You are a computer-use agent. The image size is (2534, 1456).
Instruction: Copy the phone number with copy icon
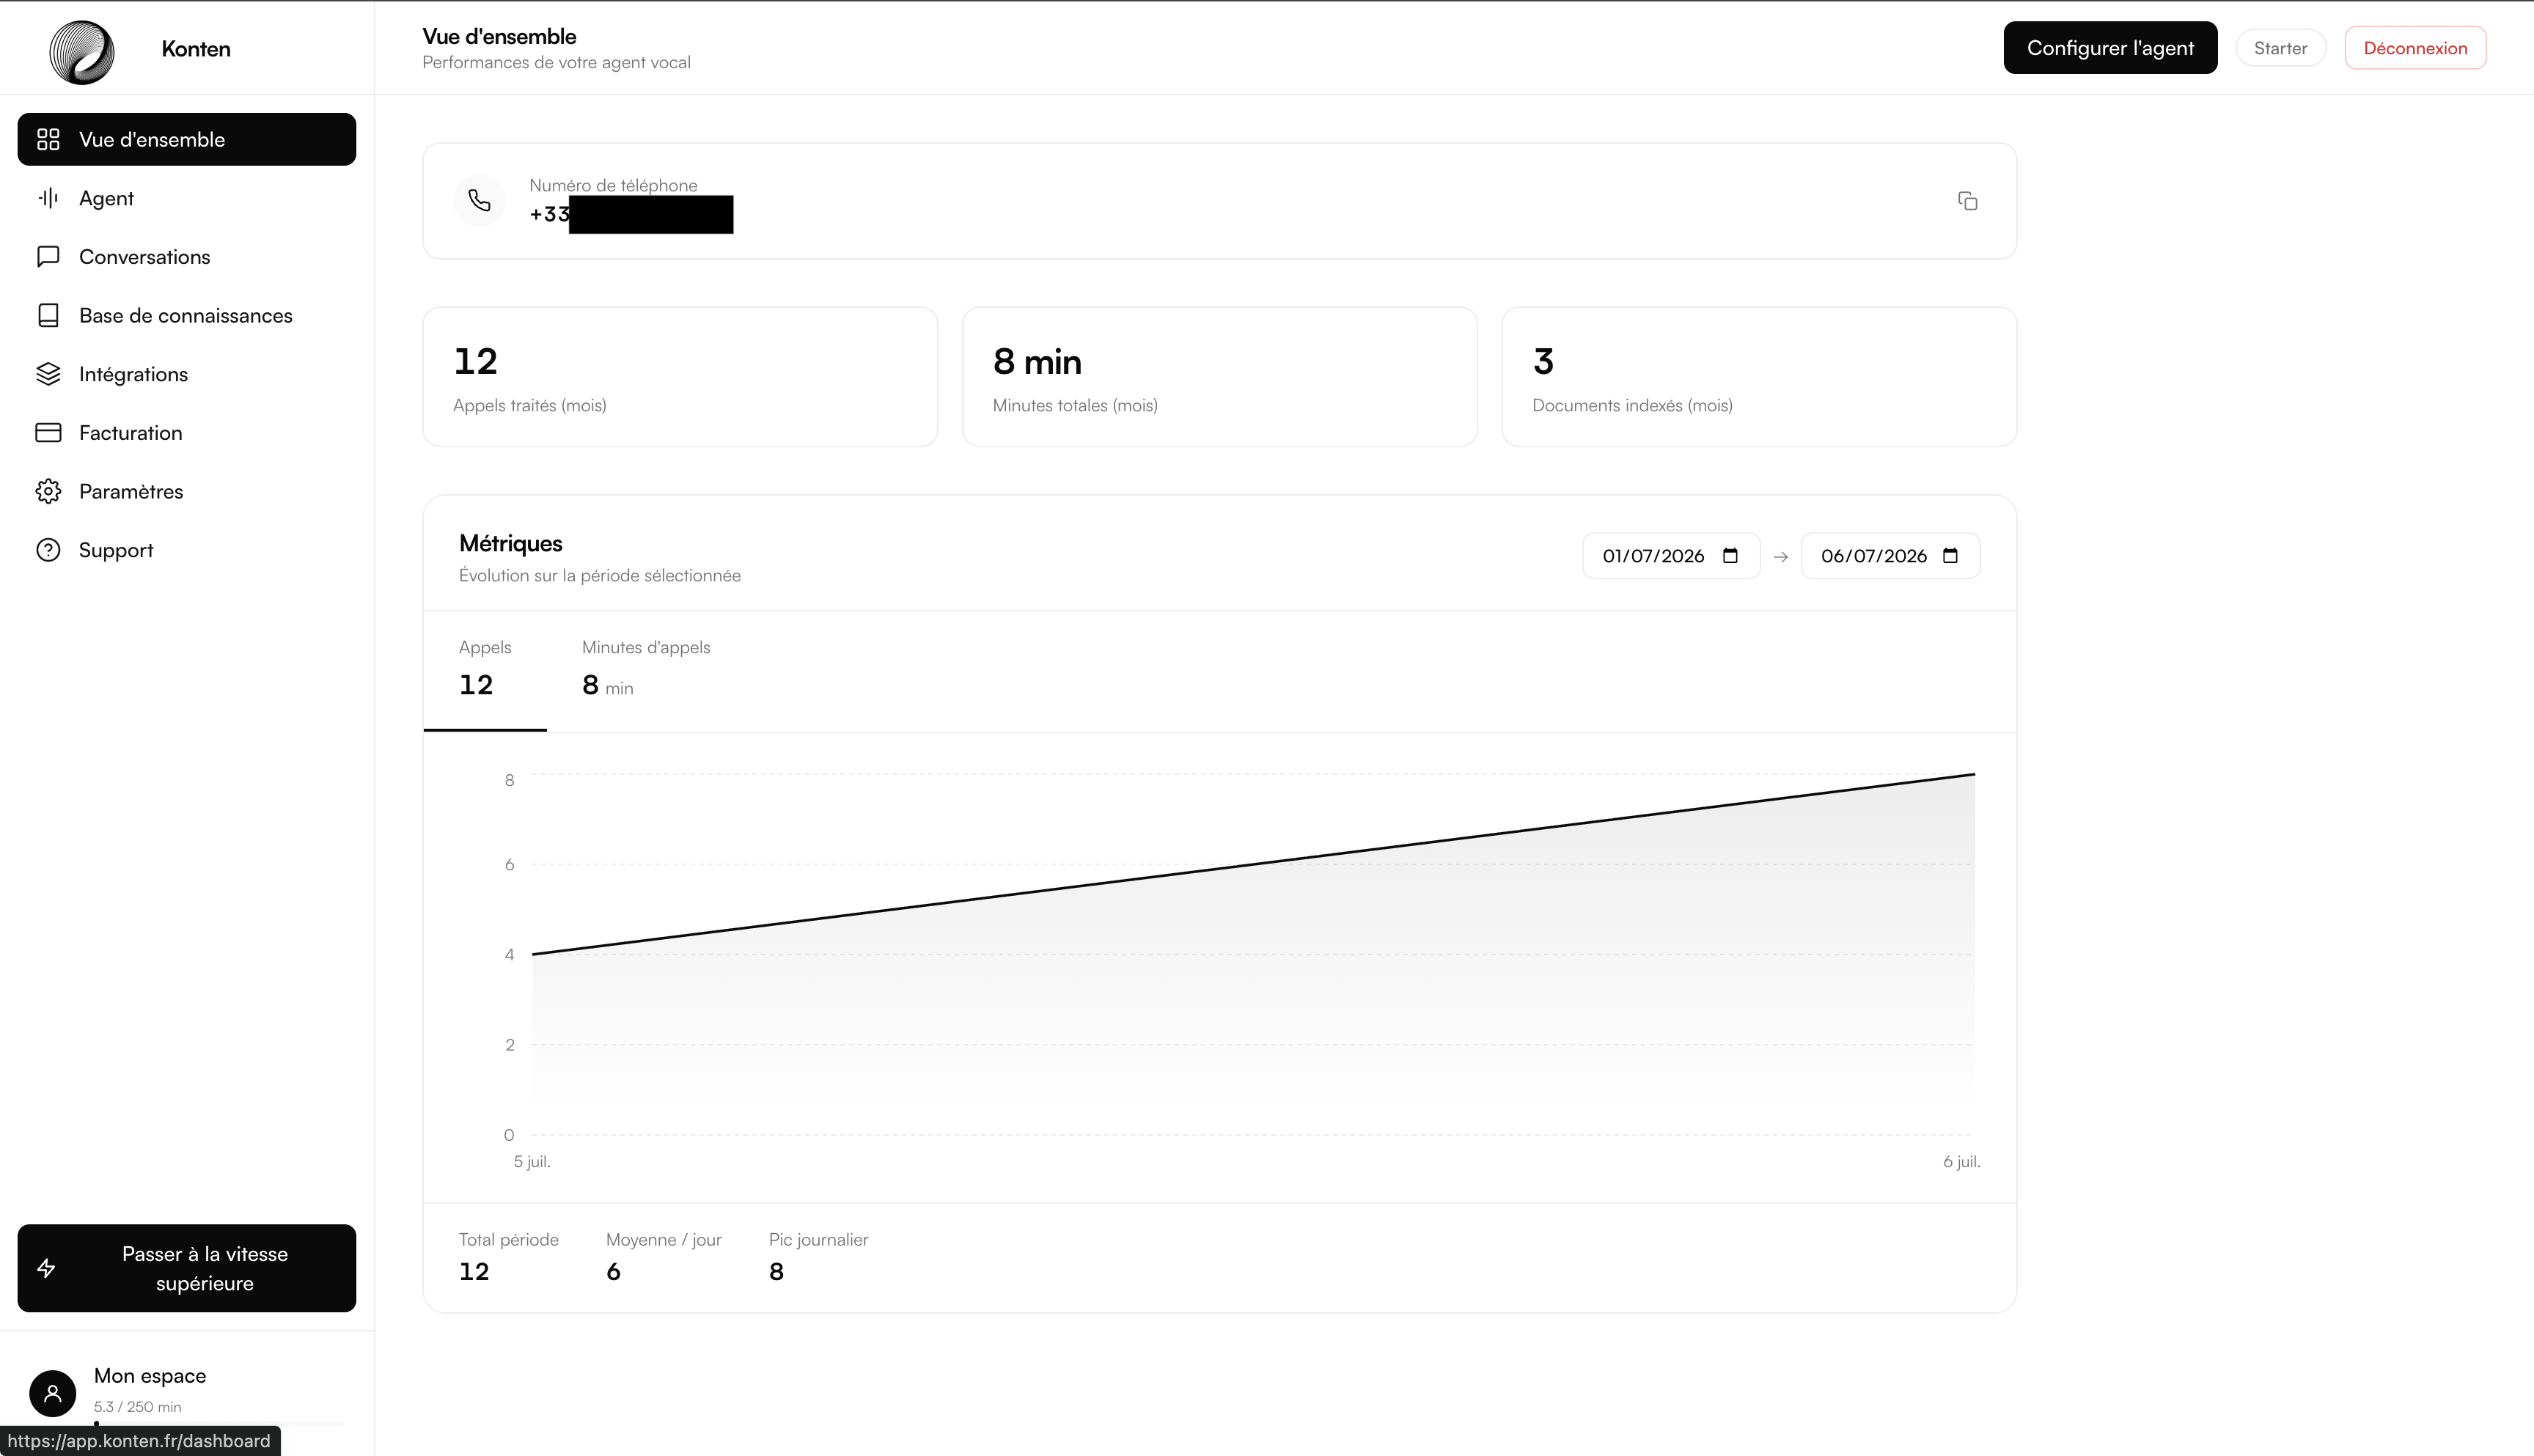coord(1967,201)
